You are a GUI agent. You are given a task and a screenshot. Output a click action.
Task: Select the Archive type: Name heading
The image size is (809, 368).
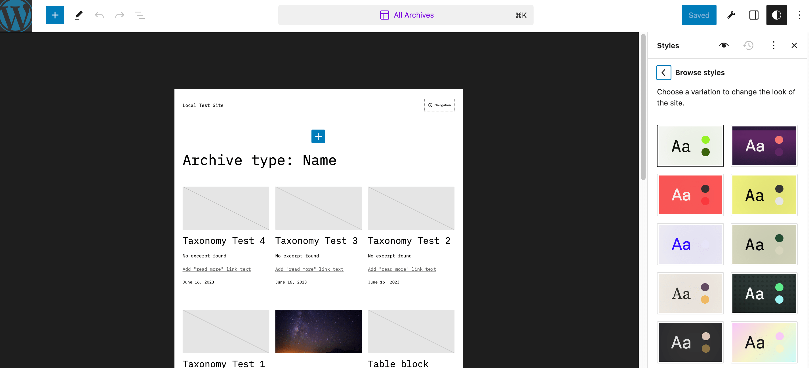point(259,160)
